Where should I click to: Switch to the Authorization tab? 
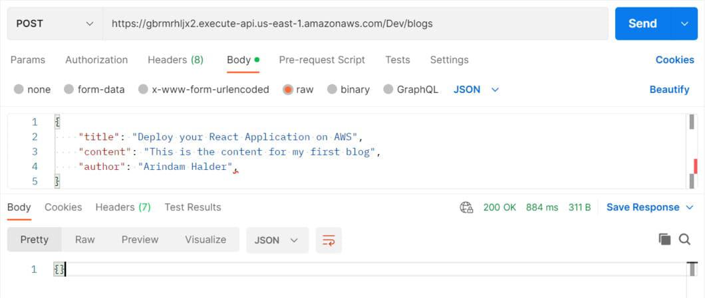[96, 60]
